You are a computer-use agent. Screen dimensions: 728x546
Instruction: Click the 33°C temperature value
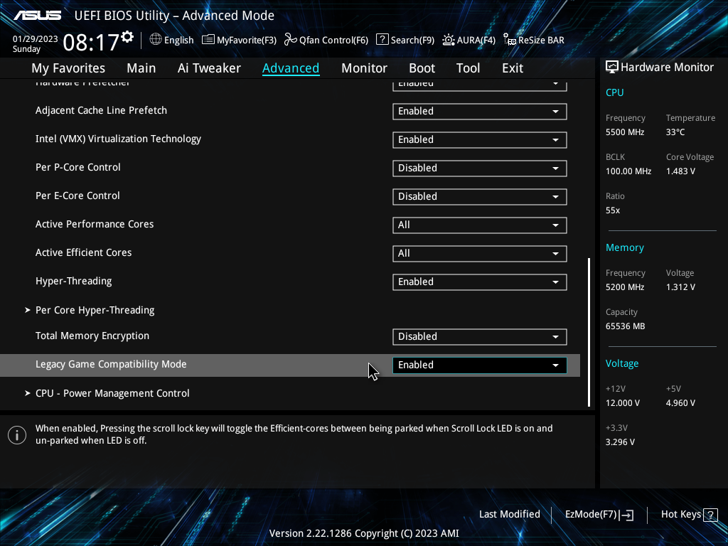[675, 132]
